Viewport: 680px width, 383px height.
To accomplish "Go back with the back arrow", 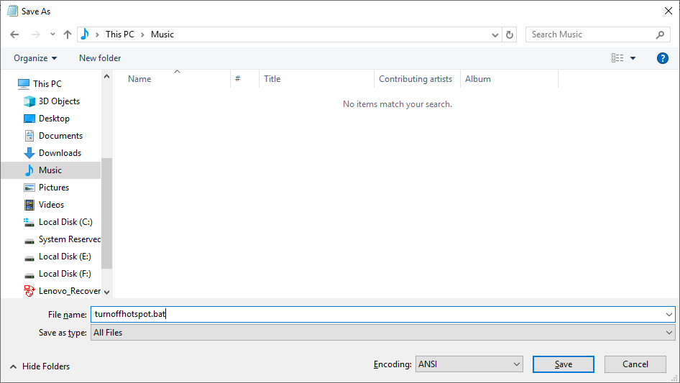I will coord(14,34).
